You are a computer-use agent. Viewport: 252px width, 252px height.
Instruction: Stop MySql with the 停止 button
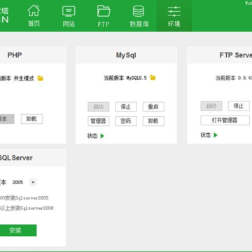(126, 107)
